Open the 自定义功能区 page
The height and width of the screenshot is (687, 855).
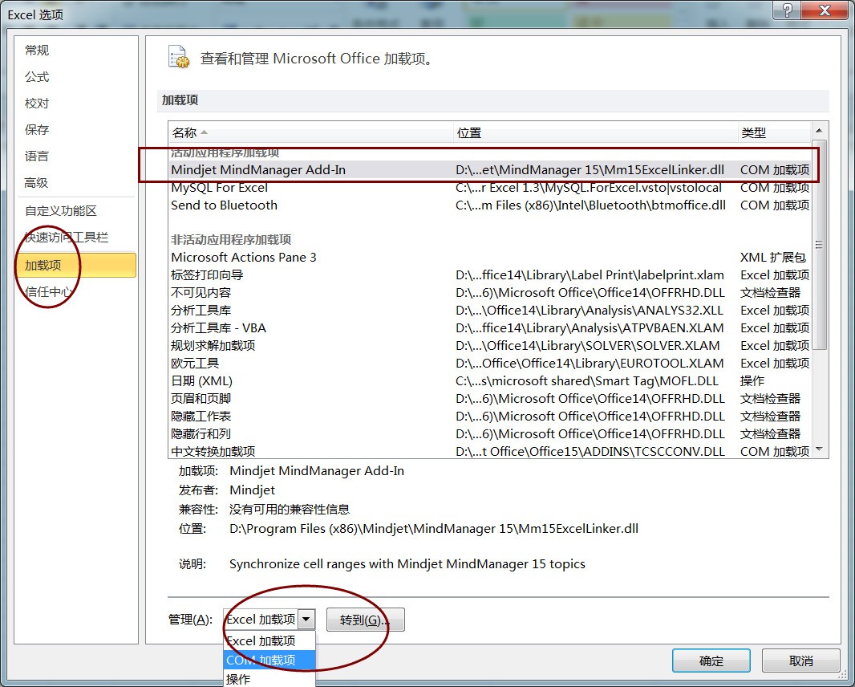pyautogui.click(x=58, y=209)
